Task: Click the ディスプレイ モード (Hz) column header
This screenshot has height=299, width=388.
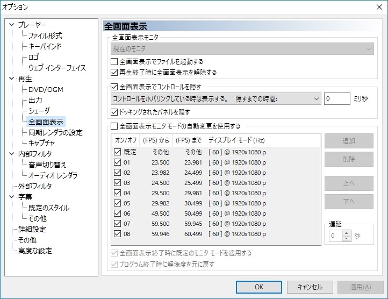Action: pos(262,140)
